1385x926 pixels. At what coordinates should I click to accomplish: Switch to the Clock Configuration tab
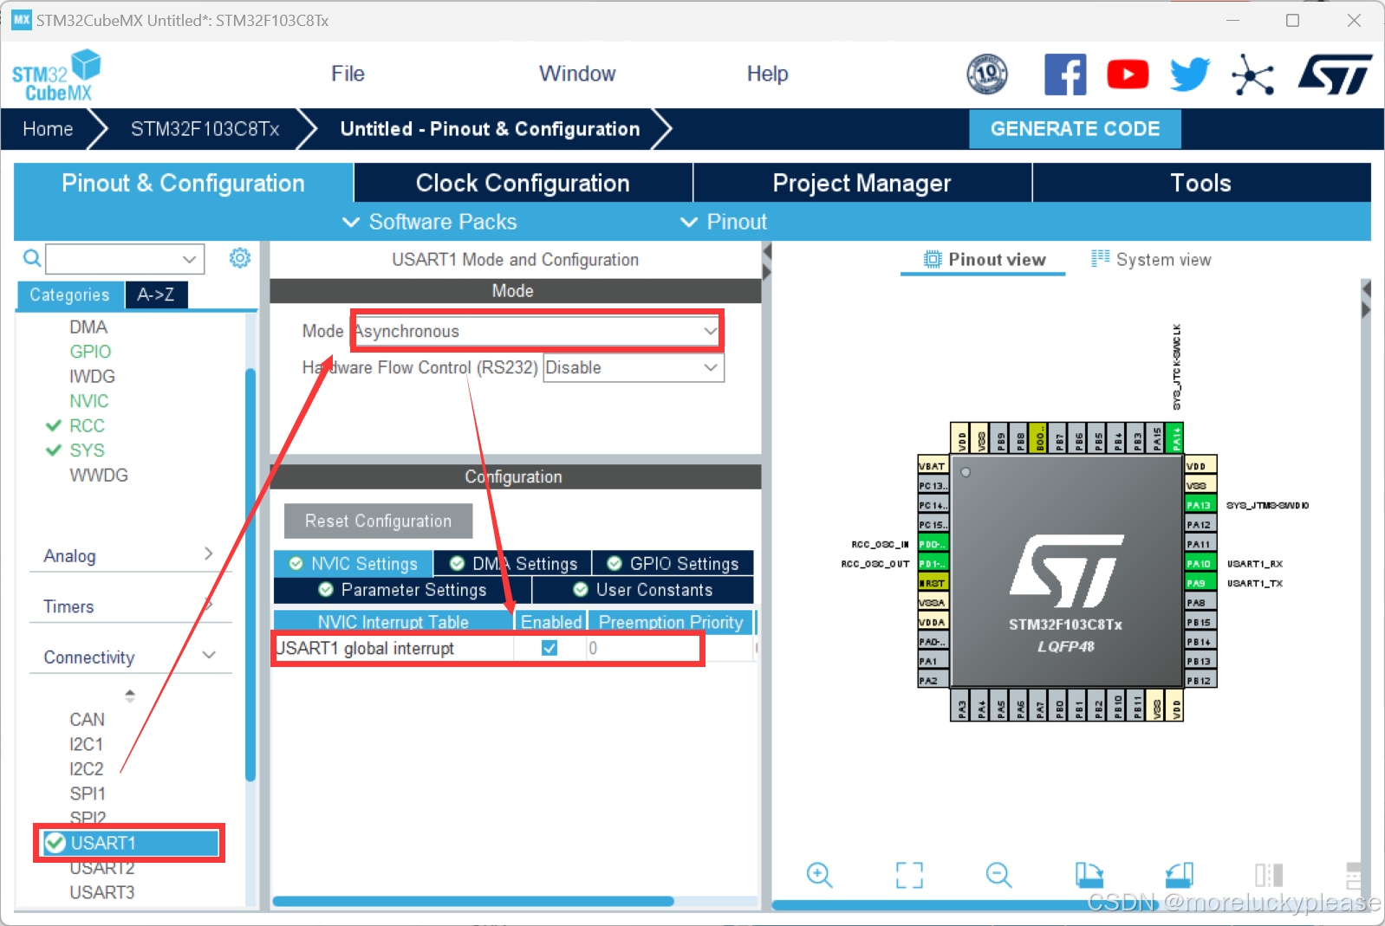pyautogui.click(x=523, y=183)
